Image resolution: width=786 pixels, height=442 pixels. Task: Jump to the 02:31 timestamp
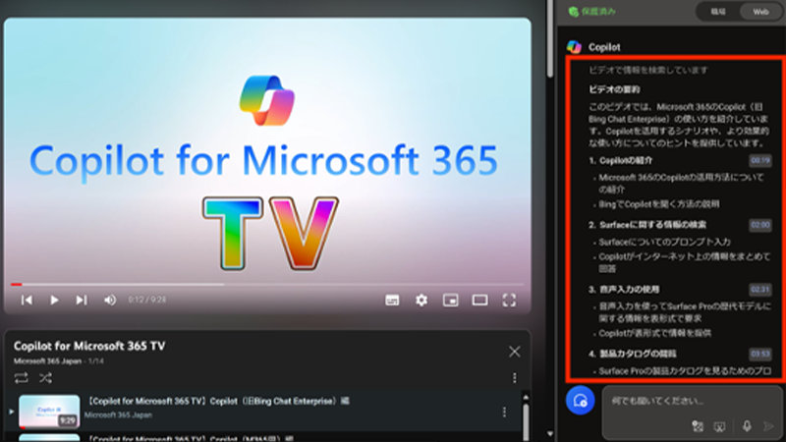coord(760,290)
